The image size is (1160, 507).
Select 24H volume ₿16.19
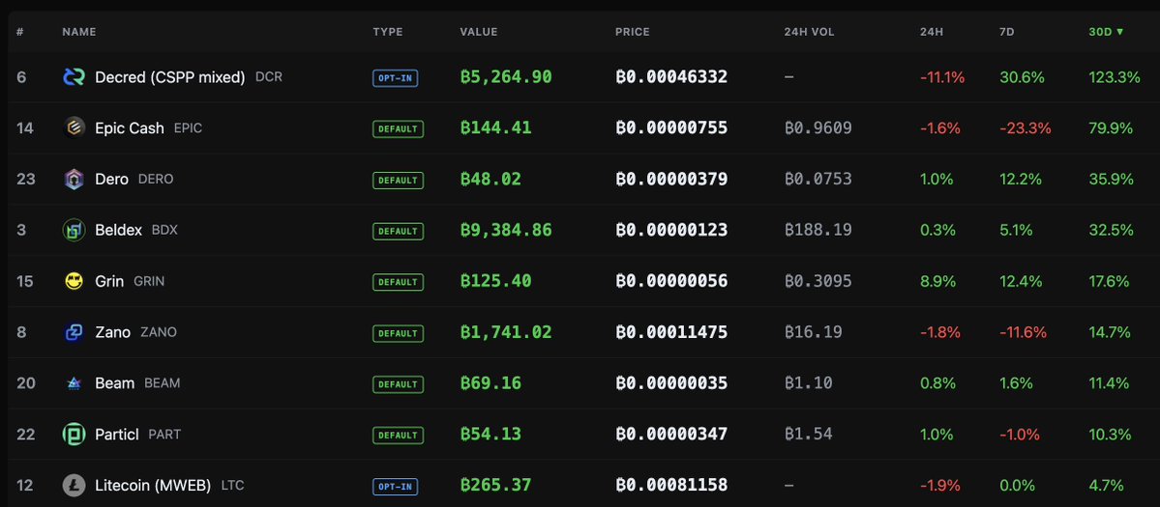pos(813,332)
